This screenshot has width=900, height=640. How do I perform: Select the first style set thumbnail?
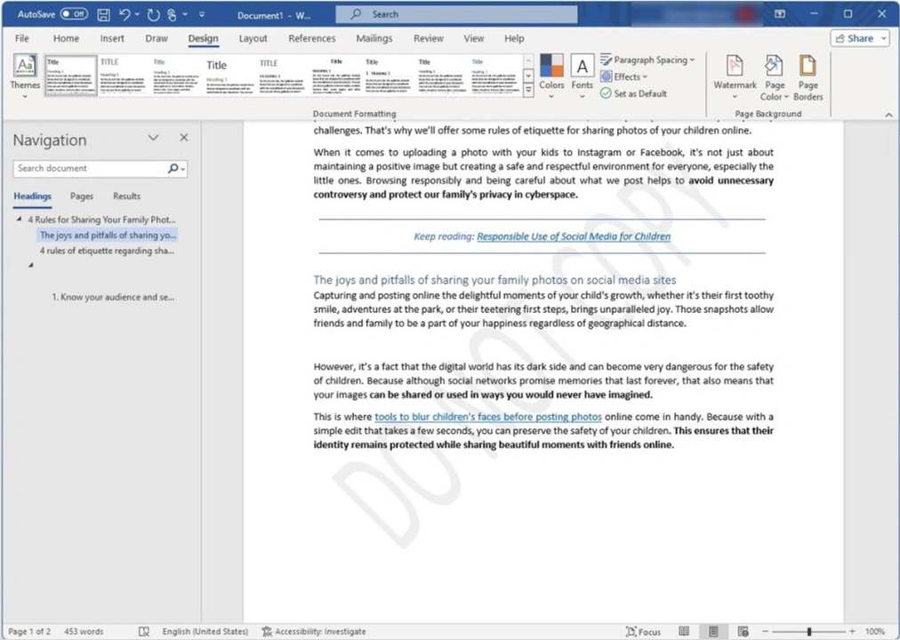pos(70,76)
